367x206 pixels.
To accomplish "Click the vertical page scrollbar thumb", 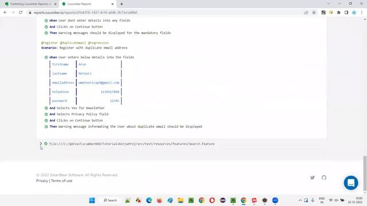I will (x=365, y=173).
